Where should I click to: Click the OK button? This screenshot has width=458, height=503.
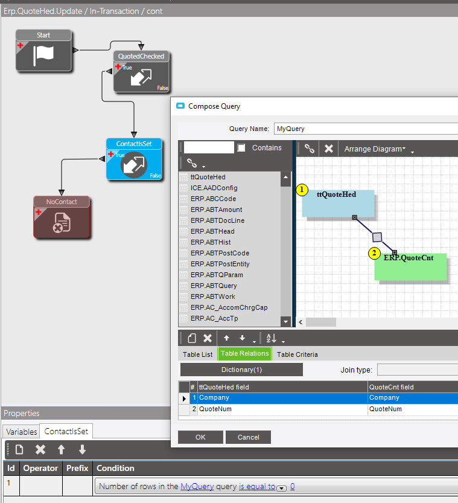click(200, 437)
